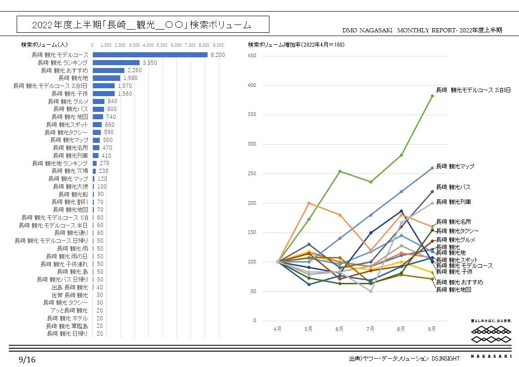
Task: Click the '長崎 観光 モデルコース 1泊' bar label
Action: click(x=55, y=217)
